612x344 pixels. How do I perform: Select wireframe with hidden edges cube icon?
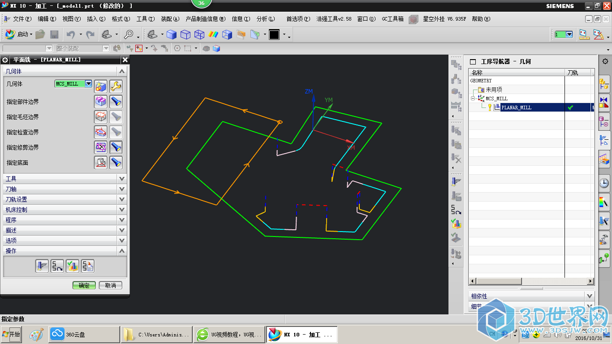(x=185, y=34)
